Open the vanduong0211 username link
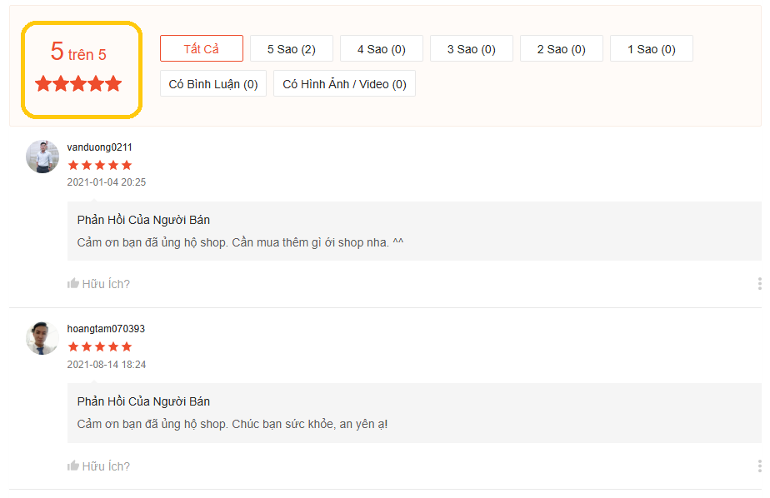 pos(99,147)
